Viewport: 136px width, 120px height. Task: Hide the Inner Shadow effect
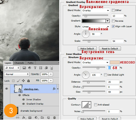click(24, 100)
